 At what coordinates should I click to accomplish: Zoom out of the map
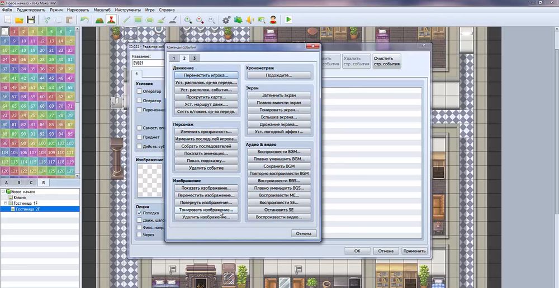pos(200,20)
